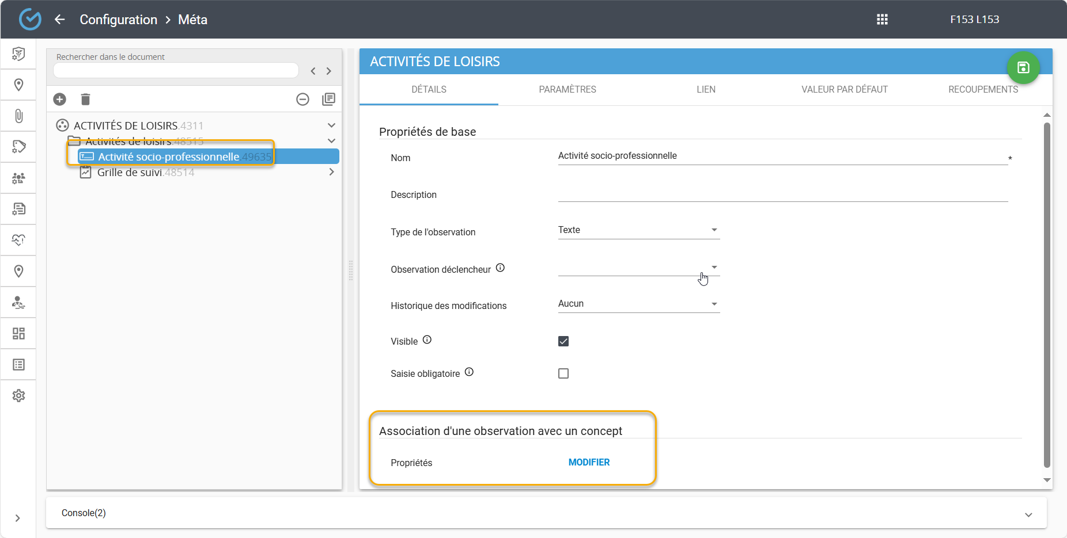Click the green save floating button

coord(1023,68)
